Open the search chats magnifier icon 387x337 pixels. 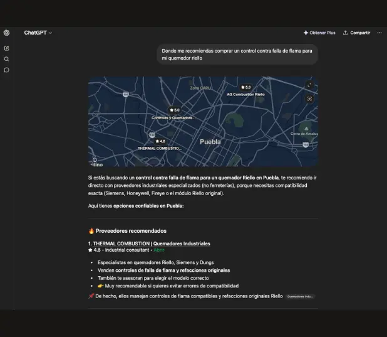(7, 59)
